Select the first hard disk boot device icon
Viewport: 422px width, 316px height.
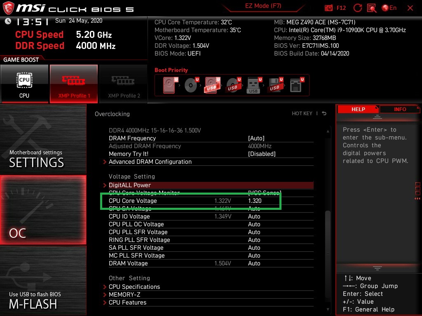point(171,85)
